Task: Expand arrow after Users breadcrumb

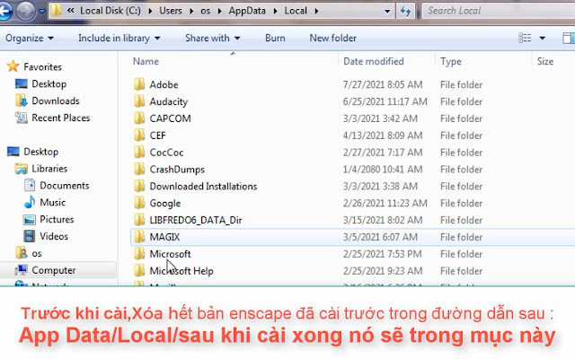Action: [x=191, y=11]
